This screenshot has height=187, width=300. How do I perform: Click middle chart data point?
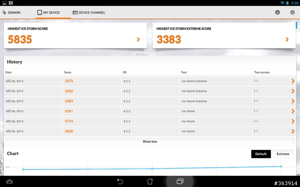pos(152,169)
